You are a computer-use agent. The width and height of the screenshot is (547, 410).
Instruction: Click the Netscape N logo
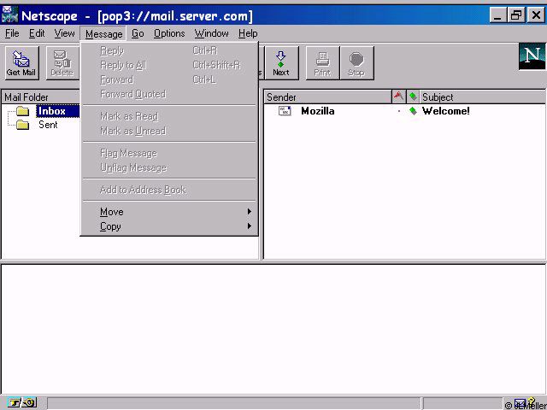coord(532,56)
